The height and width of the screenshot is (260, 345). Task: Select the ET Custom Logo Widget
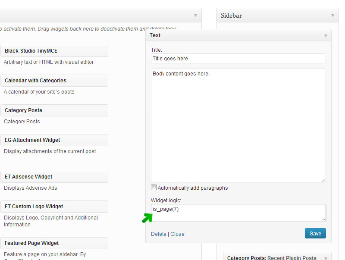pos(54,207)
